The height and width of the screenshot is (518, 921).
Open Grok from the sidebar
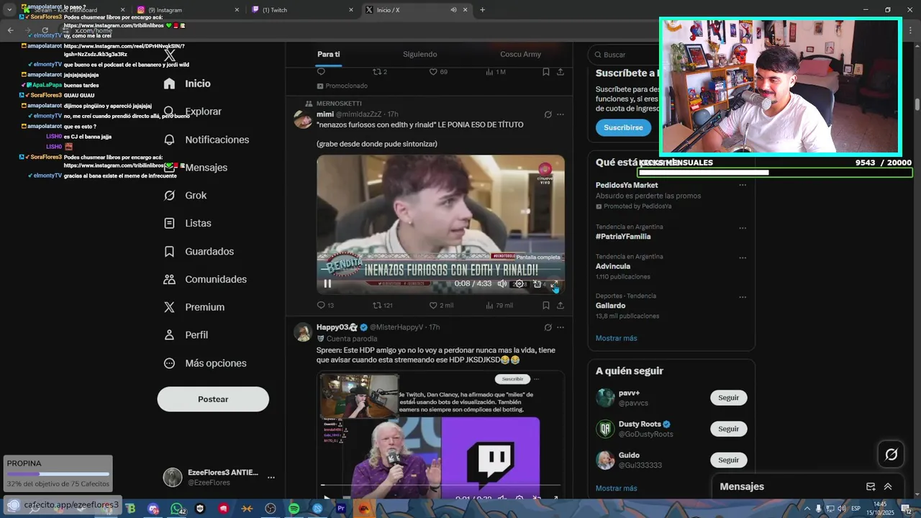point(185,196)
